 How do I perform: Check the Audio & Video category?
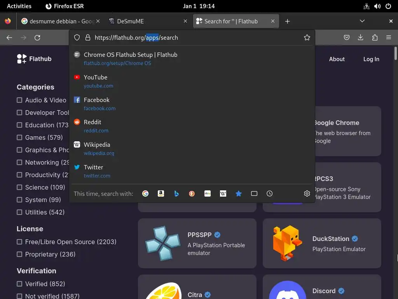pos(19,100)
